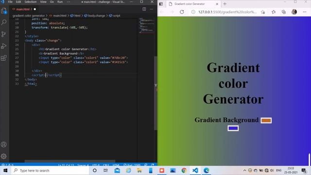Viewport: 311px width, 175px height.
Task: View site information icon in address bar
Action: [x=193, y=12]
